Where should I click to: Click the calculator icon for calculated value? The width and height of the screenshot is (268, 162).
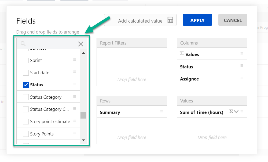tap(170, 20)
